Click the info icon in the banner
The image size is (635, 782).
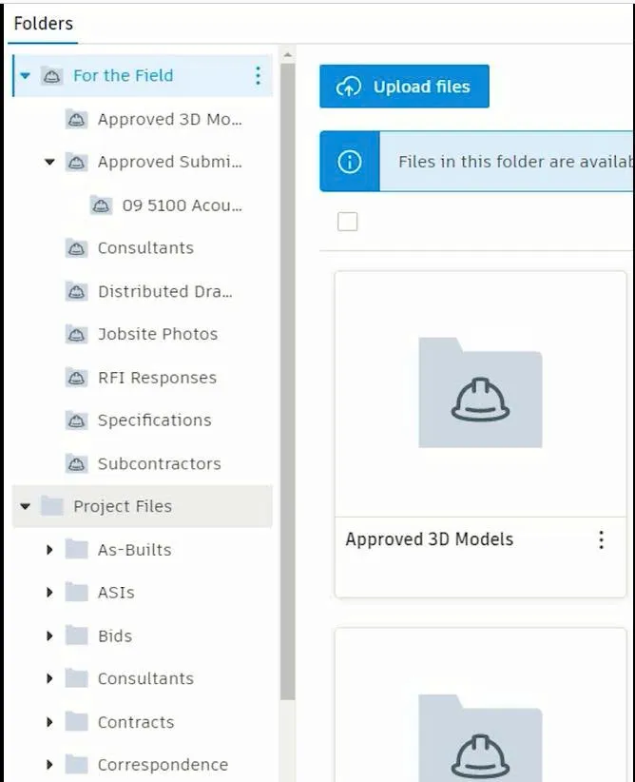point(350,162)
